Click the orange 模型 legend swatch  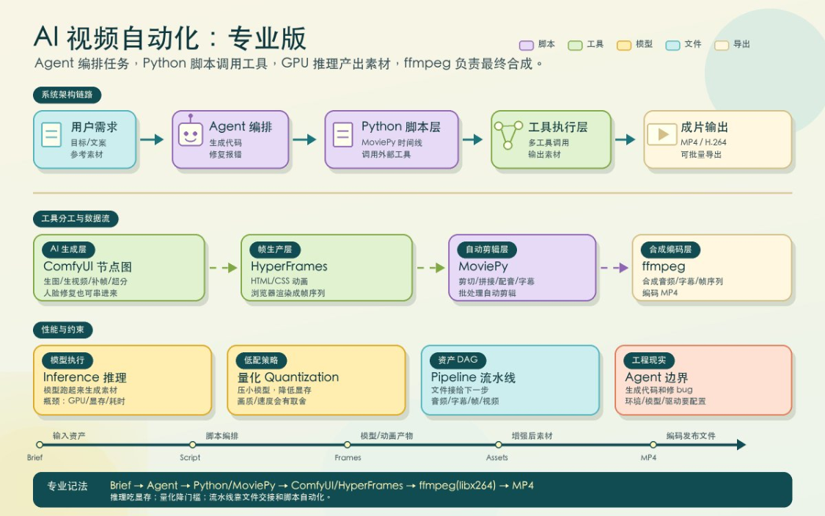624,46
